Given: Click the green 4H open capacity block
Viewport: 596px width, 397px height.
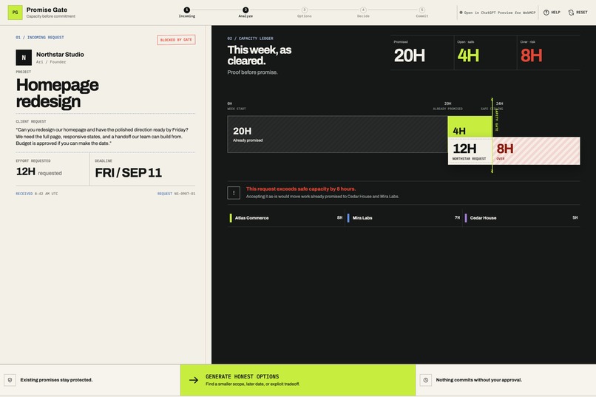Looking at the screenshot, I should click(470, 126).
